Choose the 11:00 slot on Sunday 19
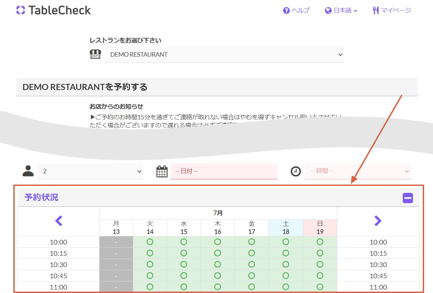The height and width of the screenshot is (293, 433). point(320,287)
